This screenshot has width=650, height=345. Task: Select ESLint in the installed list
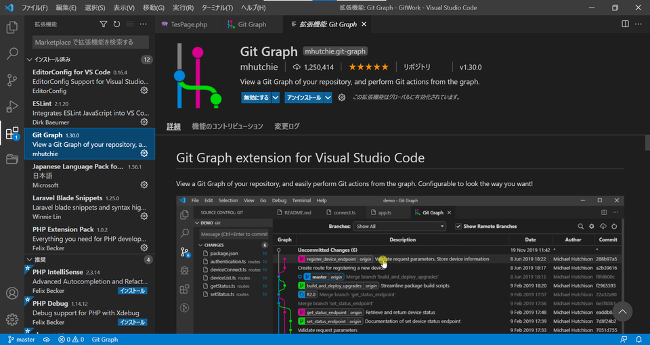click(x=90, y=112)
